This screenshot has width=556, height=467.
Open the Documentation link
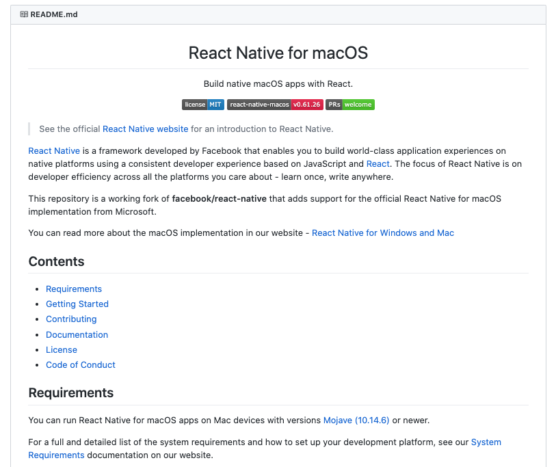[x=77, y=334]
